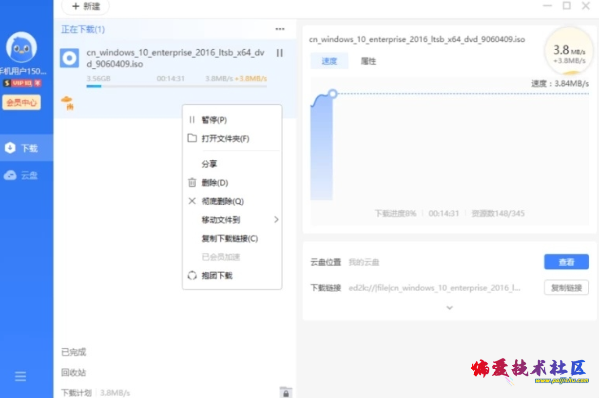The height and width of the screenshot is (398, 599).
Task: Click the ed2k download link text
Action: (x=435, y=288)
